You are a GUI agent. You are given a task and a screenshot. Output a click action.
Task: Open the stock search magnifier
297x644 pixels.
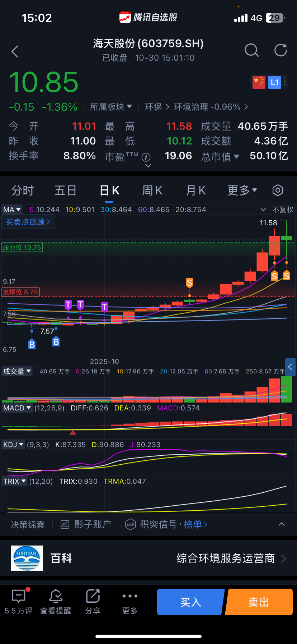(251, 50)
